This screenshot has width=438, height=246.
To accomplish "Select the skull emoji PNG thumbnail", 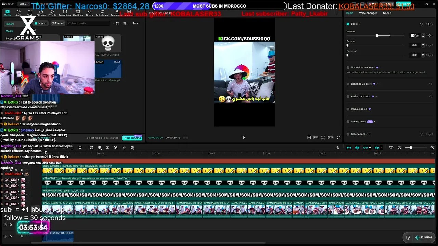I will tap(108, 43).
